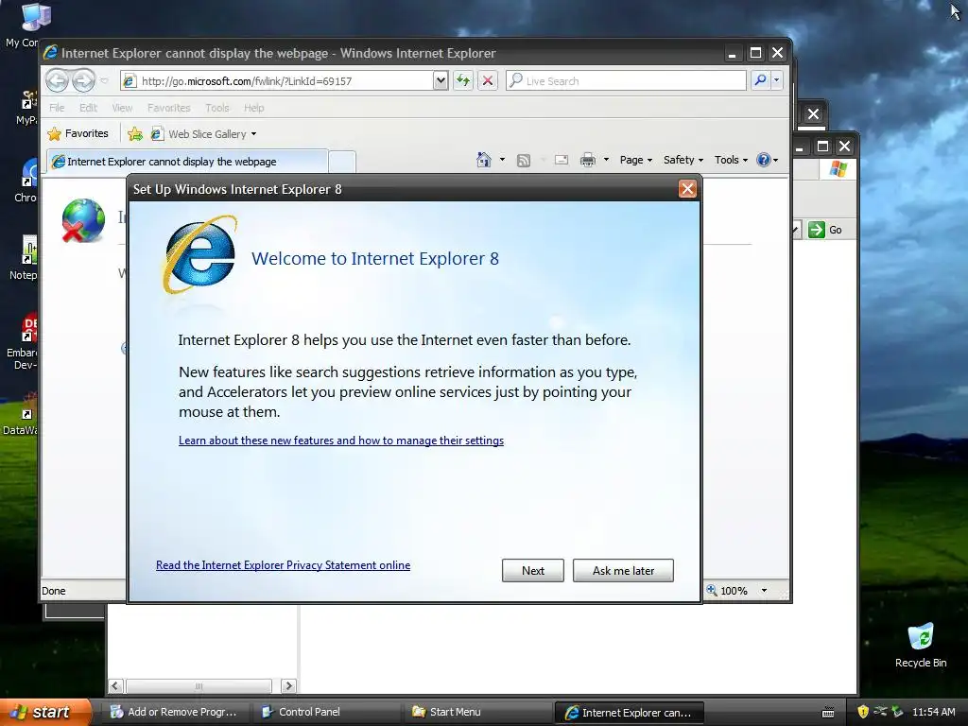Click the security shield tray icon

coord(863,712)
